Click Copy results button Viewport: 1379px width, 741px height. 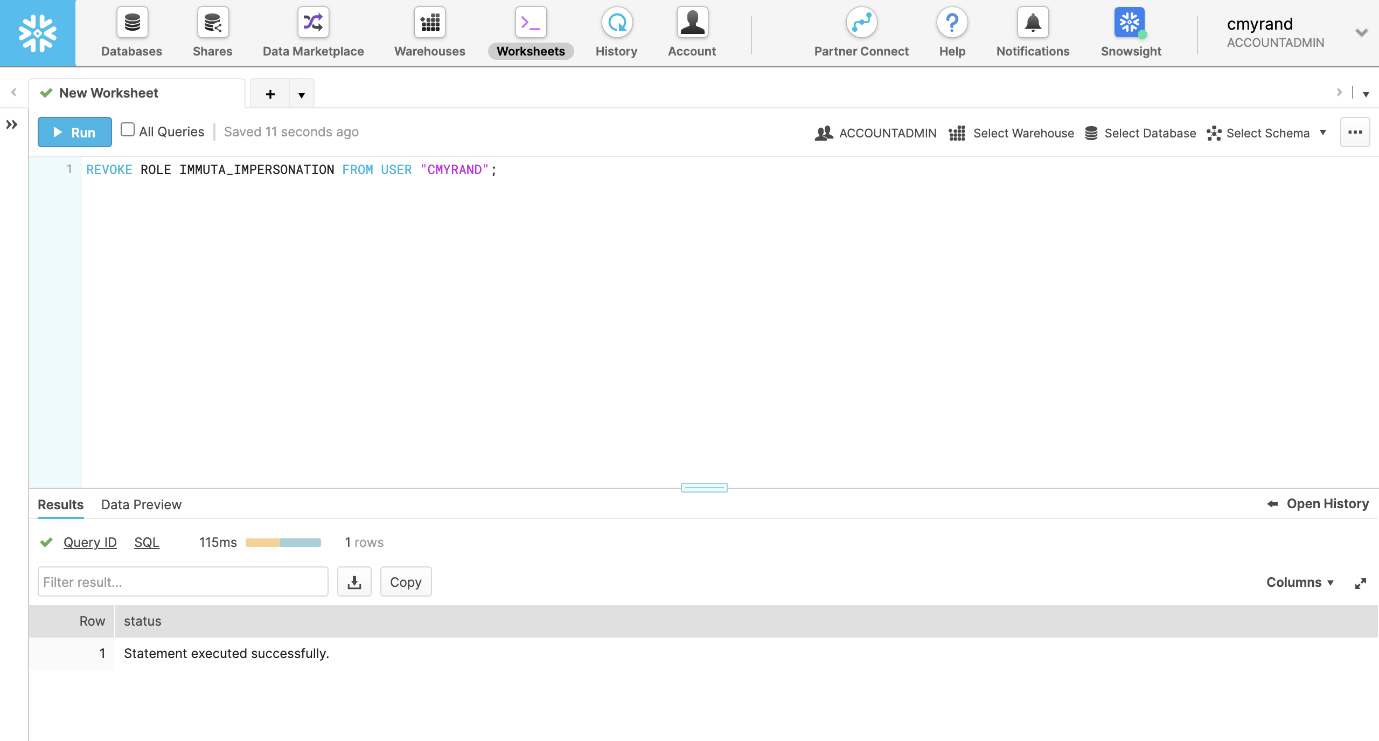(x=405, y=581)
